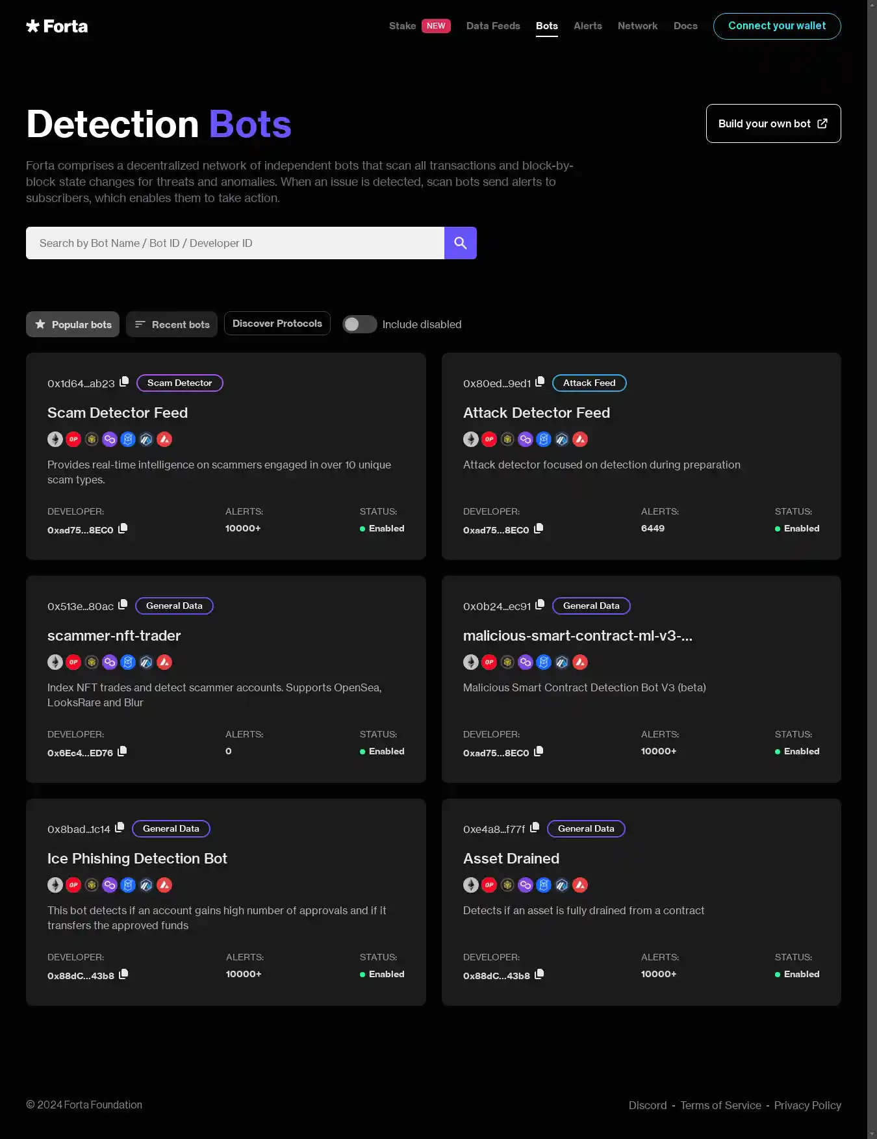
Task: Focus the bot search input field
Action: [235, 243]
